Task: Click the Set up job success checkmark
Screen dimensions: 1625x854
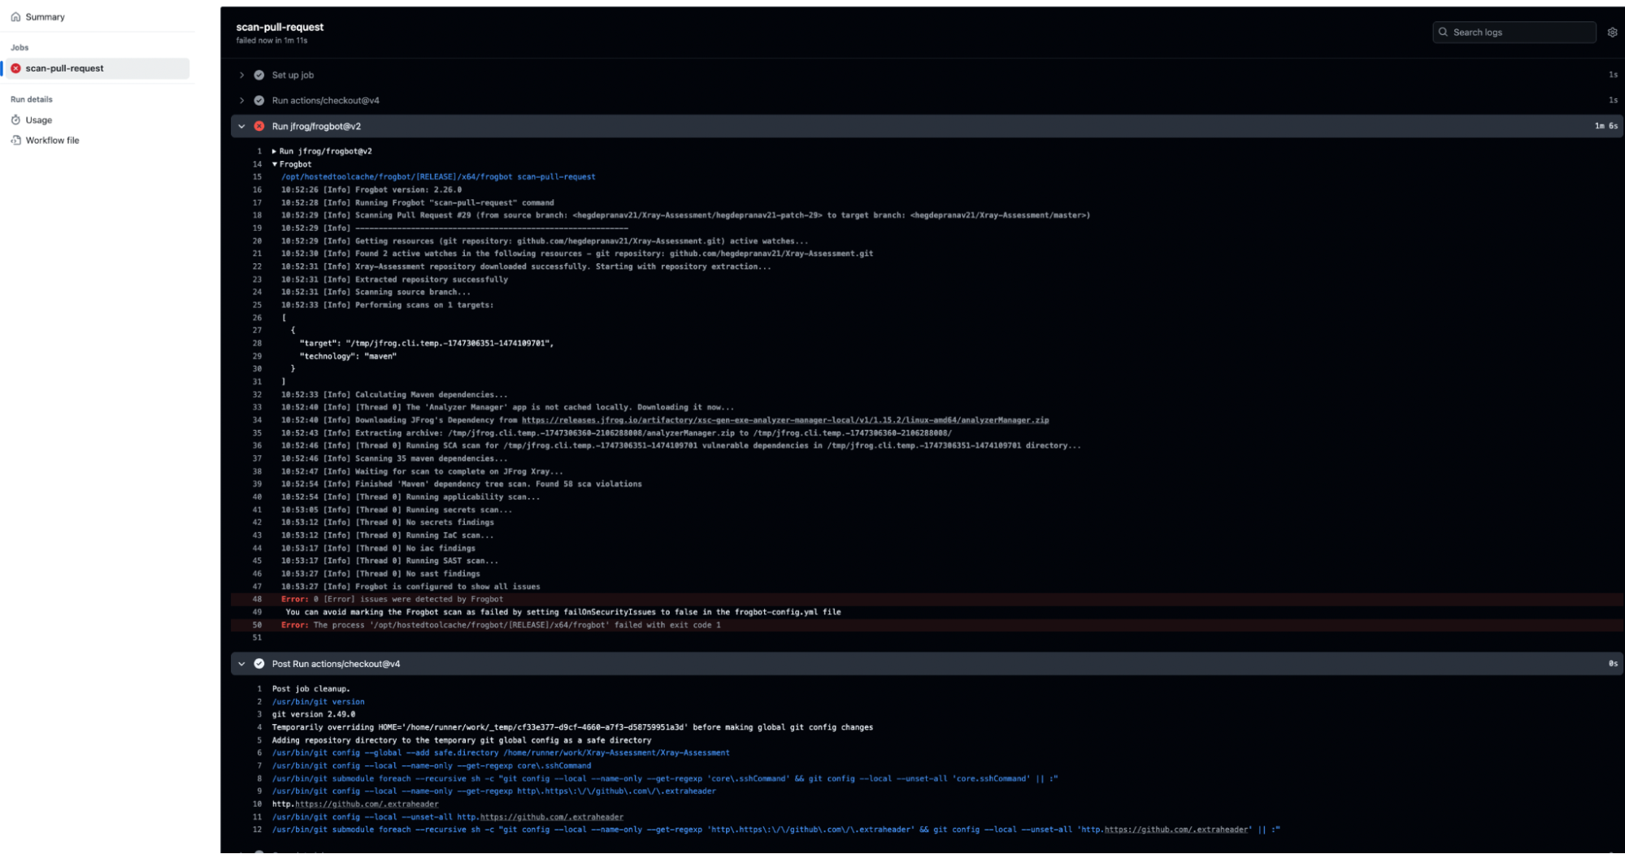Action: click(x=259, y=75)
